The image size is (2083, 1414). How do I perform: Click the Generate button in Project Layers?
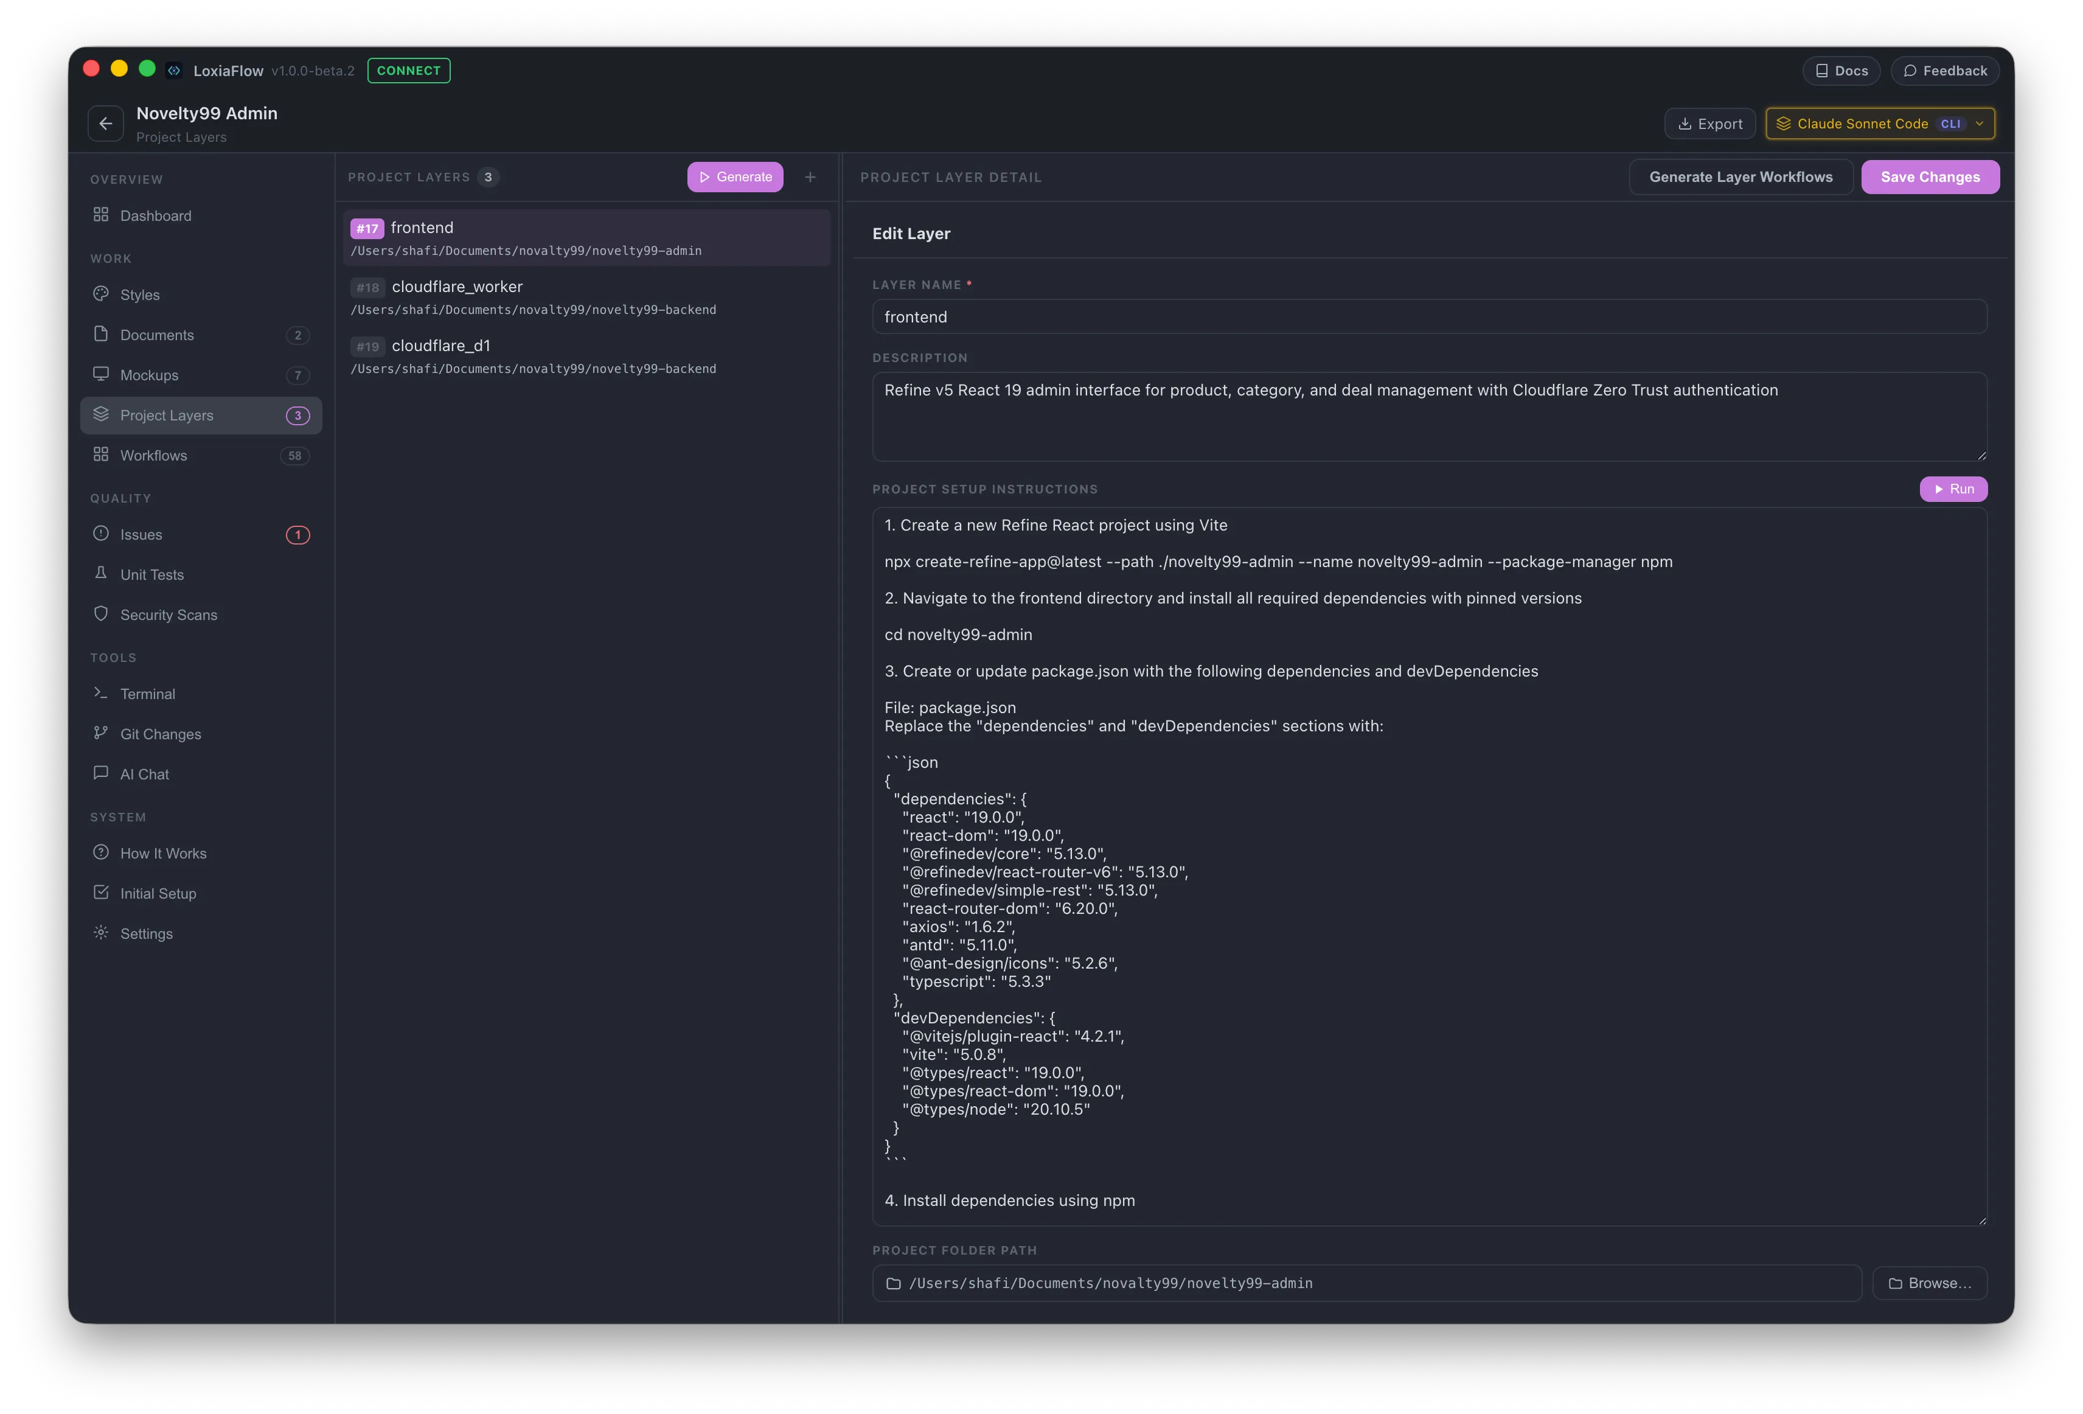(735, 178)
